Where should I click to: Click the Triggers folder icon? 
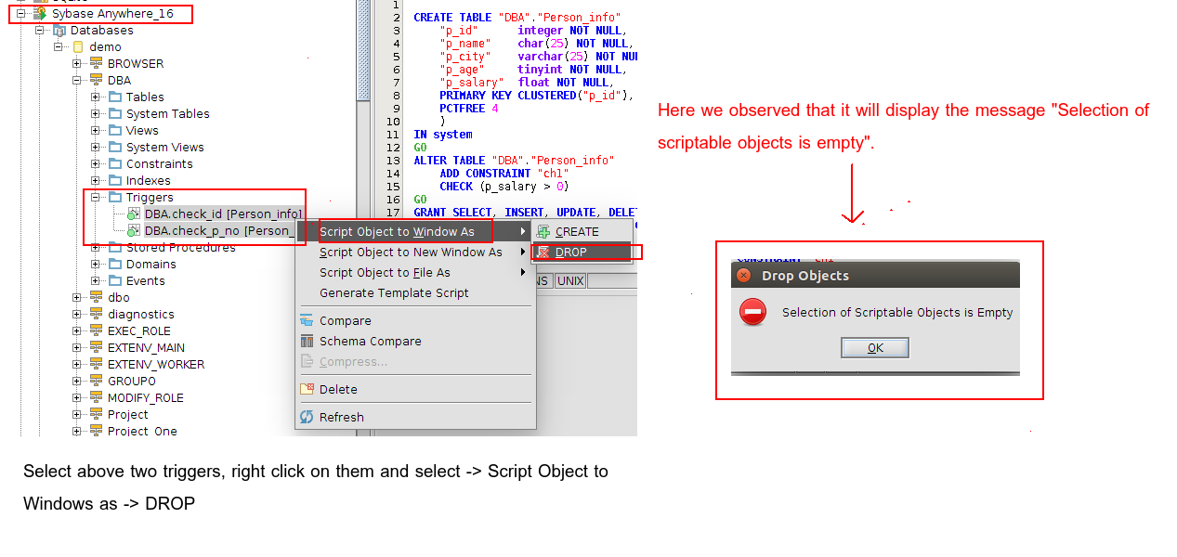[x=115, y=198]
